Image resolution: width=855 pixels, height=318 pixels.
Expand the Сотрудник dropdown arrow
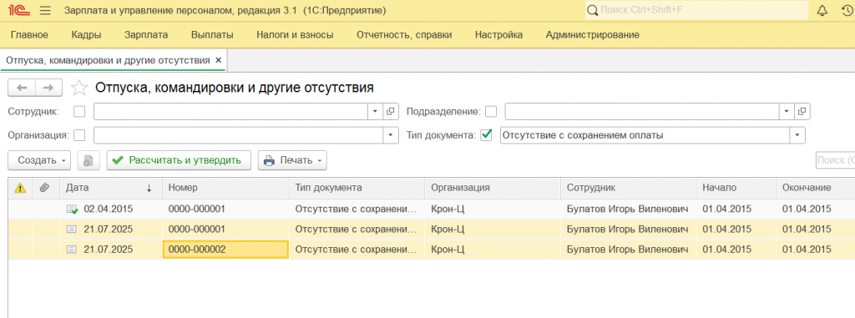[x=375, y=111]
